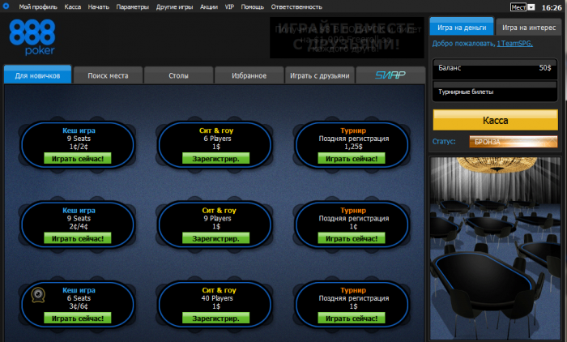This screenshot has width=567, height=342.
Task: Play now on 1$ tournament
Action: pyautogui.click(x=351, y=318)
